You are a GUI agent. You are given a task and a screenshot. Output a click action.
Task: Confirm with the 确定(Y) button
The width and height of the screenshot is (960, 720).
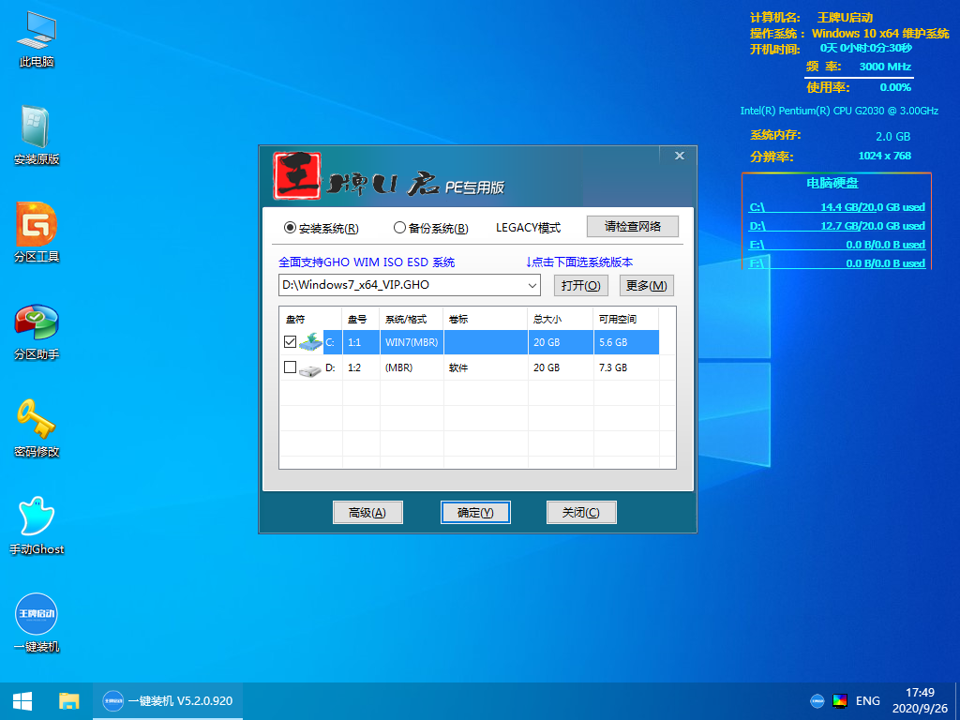[475, 513]
